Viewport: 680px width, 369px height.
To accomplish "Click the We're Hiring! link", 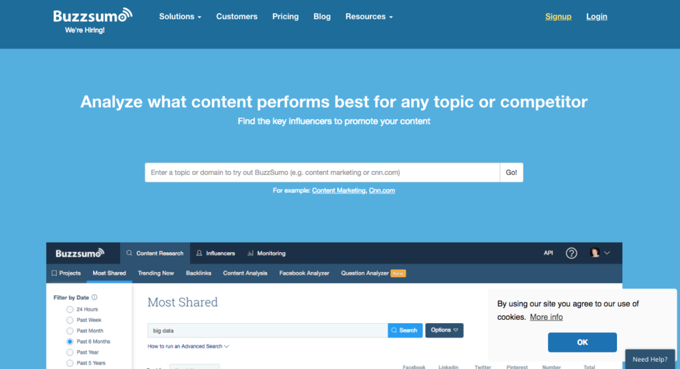I will click(84, 30).
